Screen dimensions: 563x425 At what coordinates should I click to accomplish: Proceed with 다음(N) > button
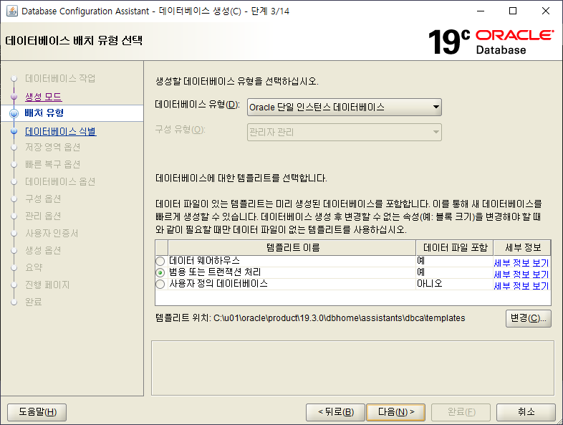click(395, 411)
